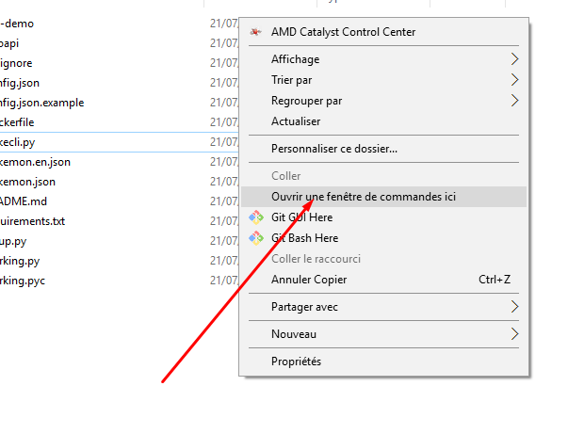
Task: Click the AMD Catalyst Control Center icon
Action: pos(256,32)
